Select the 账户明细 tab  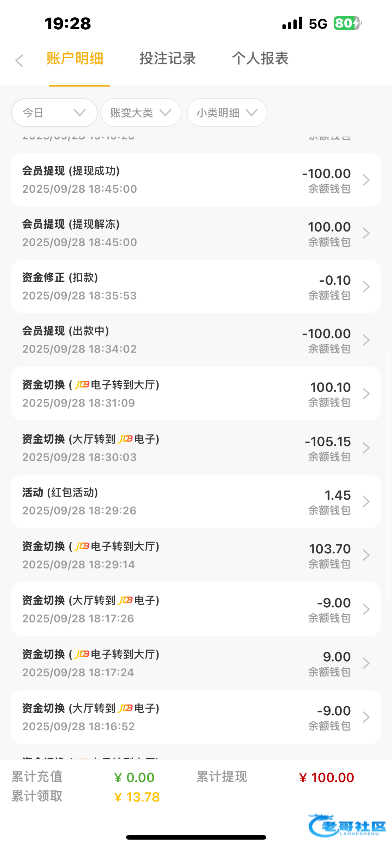click(x=75, y=59)
